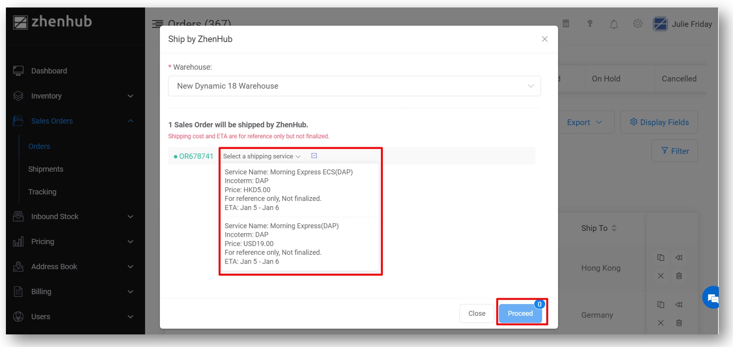Click the Sales Orders sidebar icon
The height and width of the screenshot is (347, 733).
click(x=18, y=121)
